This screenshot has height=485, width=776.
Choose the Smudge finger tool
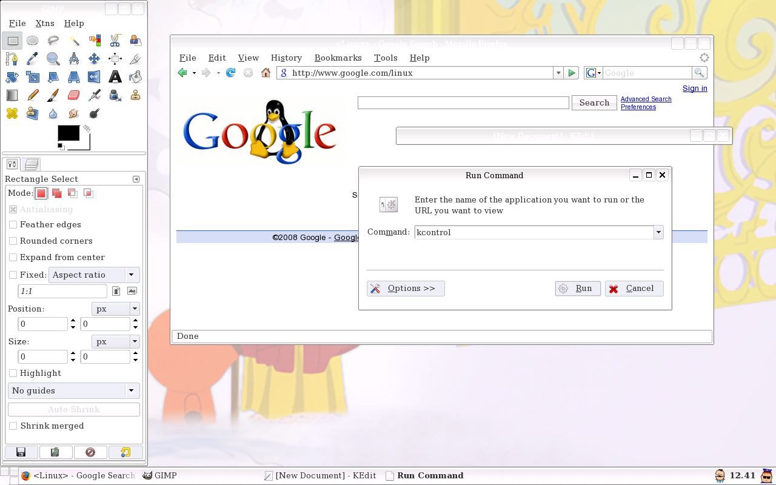coord(74,113)
